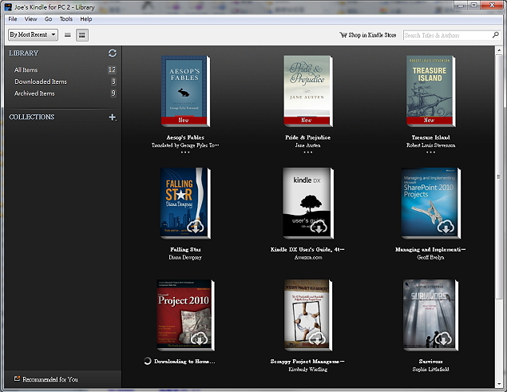Open the File menu
Viewport: 507px width, 392px height.
tap(13, 18)
